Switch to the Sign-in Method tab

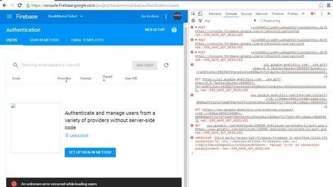[x=44, y=40]
